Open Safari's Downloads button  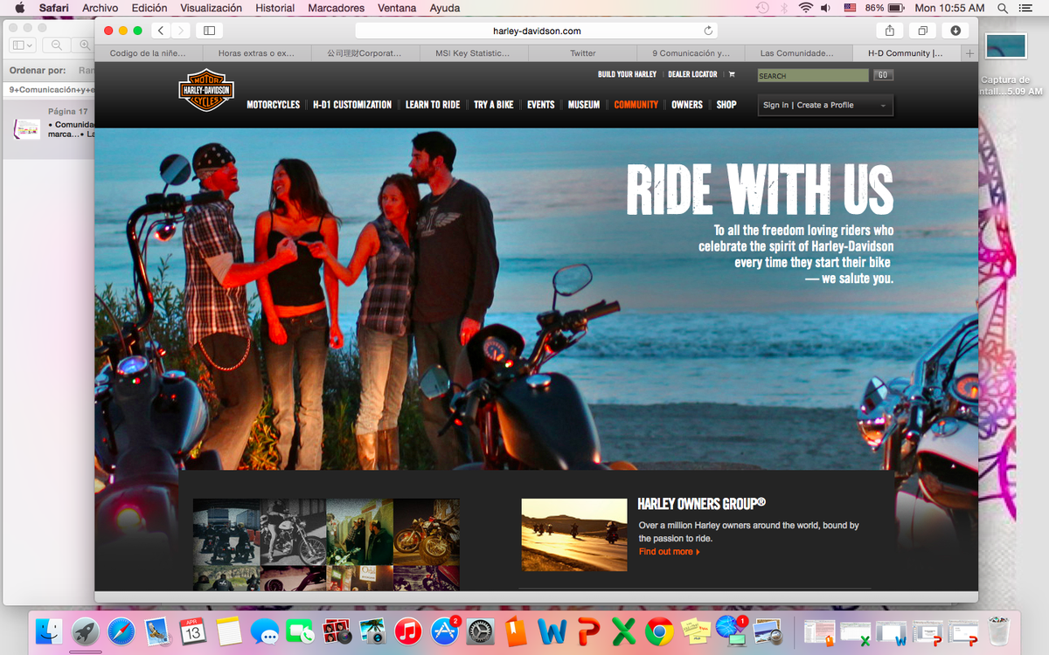[x=955, y=31]
